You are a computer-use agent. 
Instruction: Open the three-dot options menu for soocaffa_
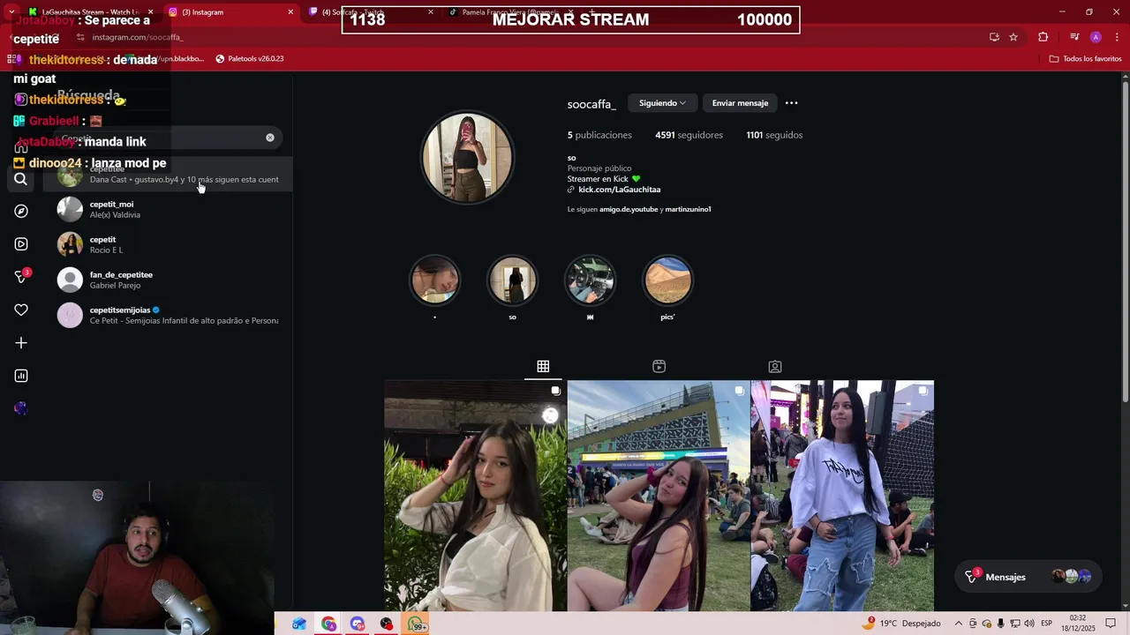(792, 103)
